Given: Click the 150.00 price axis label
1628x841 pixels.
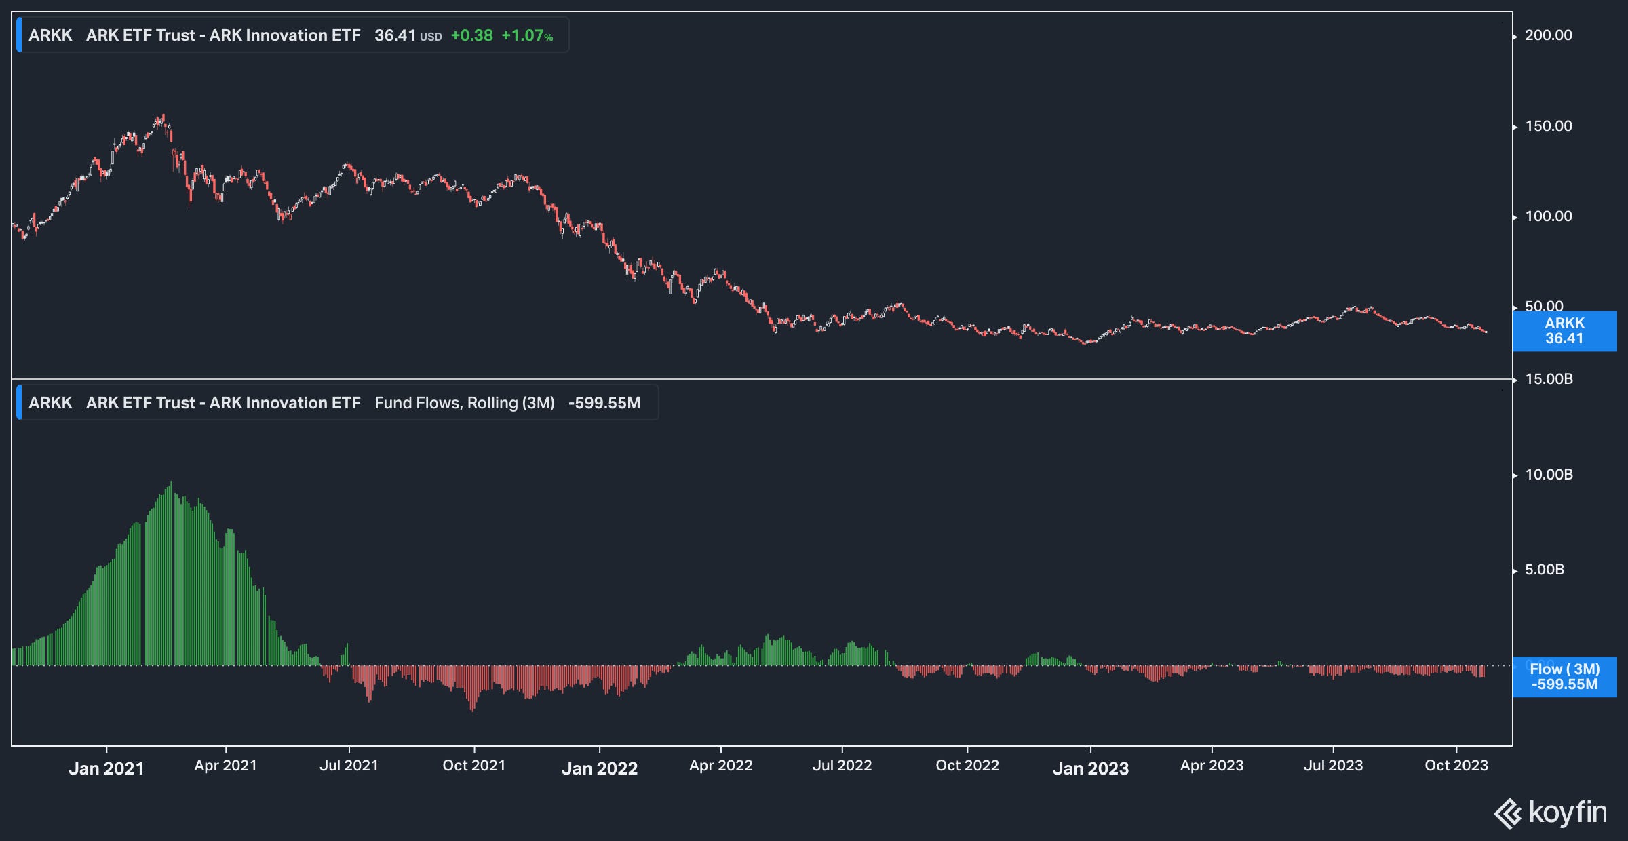Looking at the screenshot, I should (x=1548, y=126).
